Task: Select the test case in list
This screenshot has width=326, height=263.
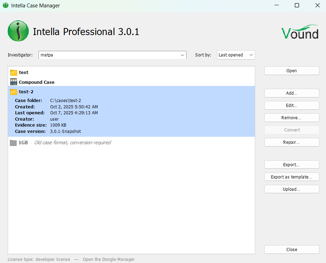Action: point(24,73)
